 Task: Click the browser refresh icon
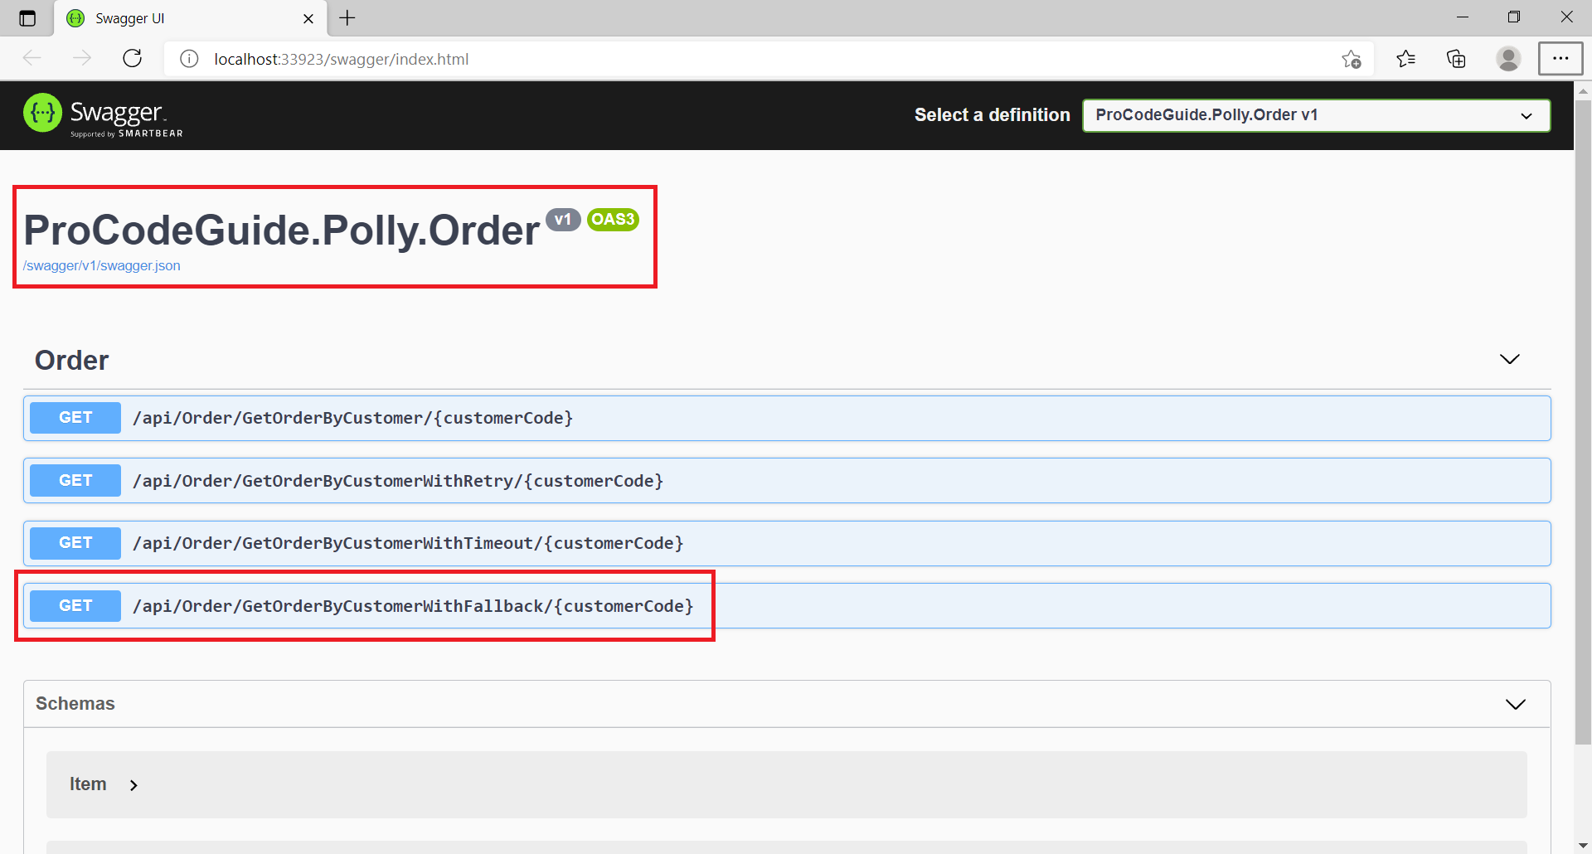coord(133,58)
